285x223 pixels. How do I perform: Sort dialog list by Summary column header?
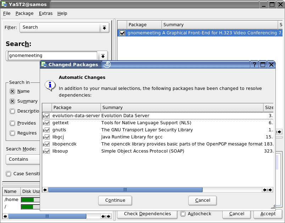[182, 108]
